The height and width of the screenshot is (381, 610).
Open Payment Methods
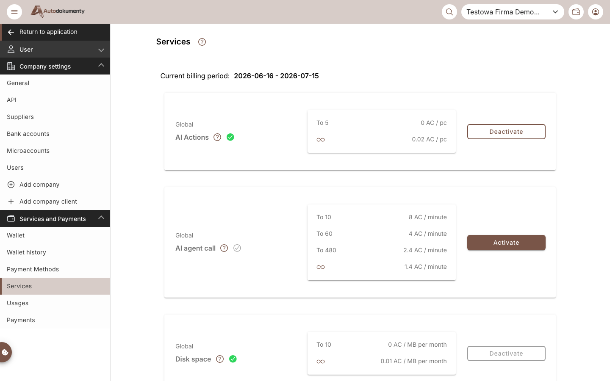(x=55, y=269)
